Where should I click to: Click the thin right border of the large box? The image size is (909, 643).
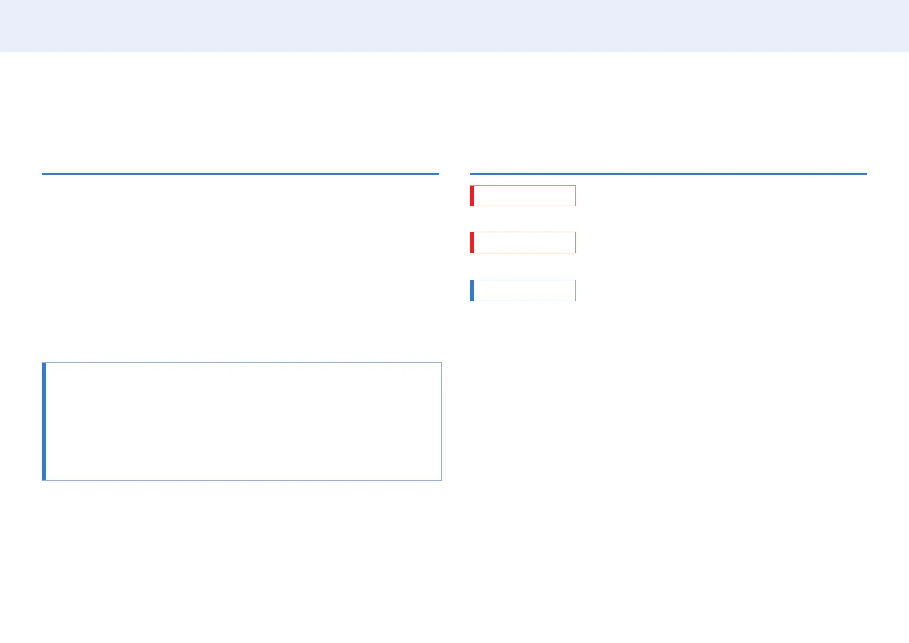pyautogui.click(x=441, y=421)
